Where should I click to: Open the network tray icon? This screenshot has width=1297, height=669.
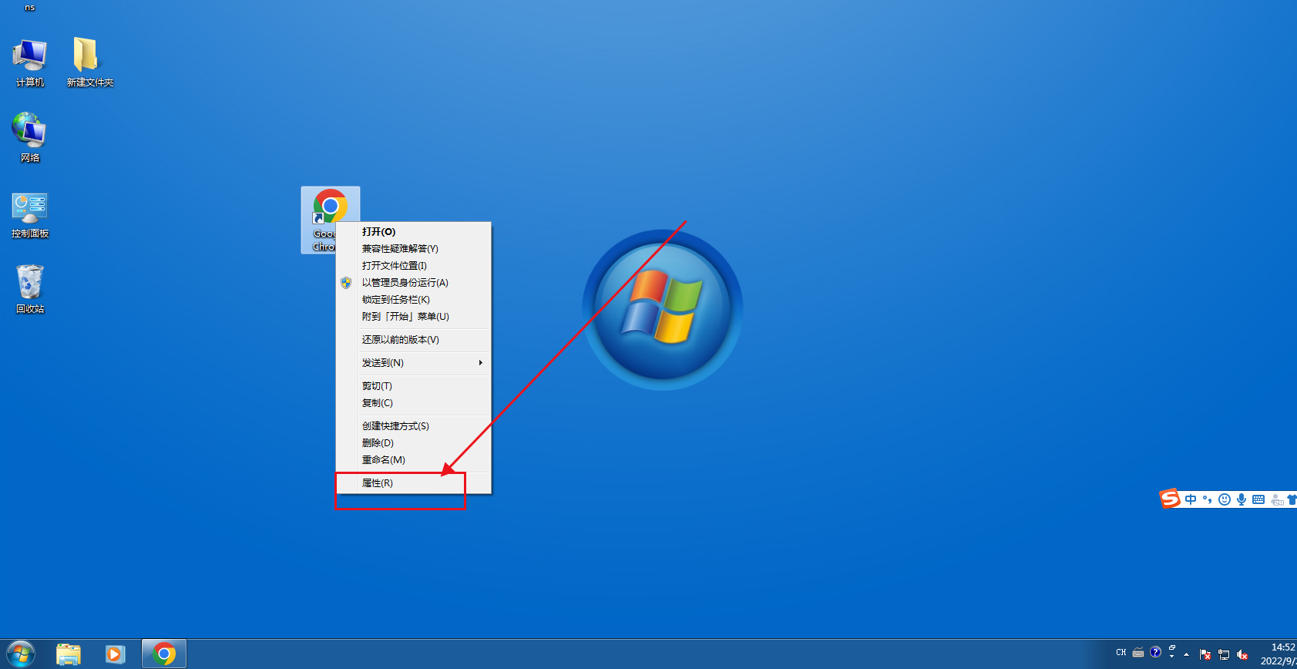(1224, 654)
